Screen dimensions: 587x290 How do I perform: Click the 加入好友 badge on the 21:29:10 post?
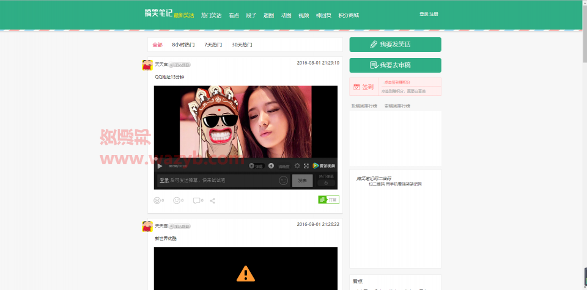click(180, 65)
